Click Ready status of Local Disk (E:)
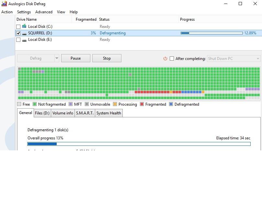Screen dimensions: 262x199 (105, 40)
